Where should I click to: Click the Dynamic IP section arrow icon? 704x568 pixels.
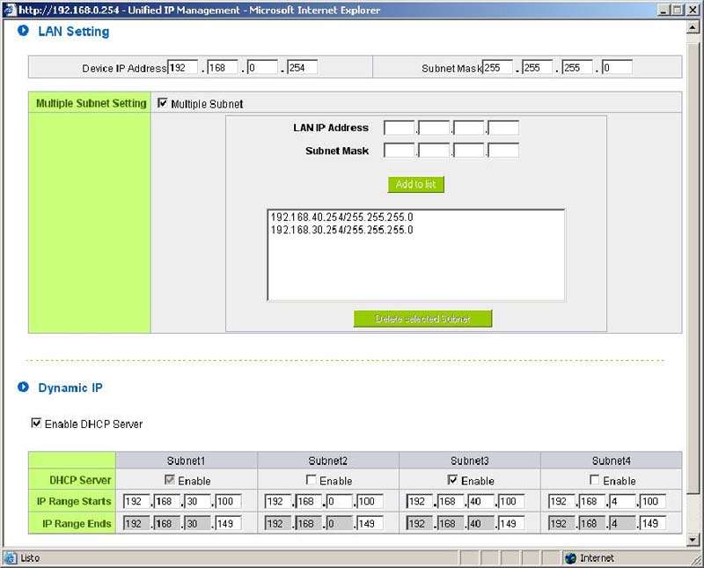(x=24, y=387)
